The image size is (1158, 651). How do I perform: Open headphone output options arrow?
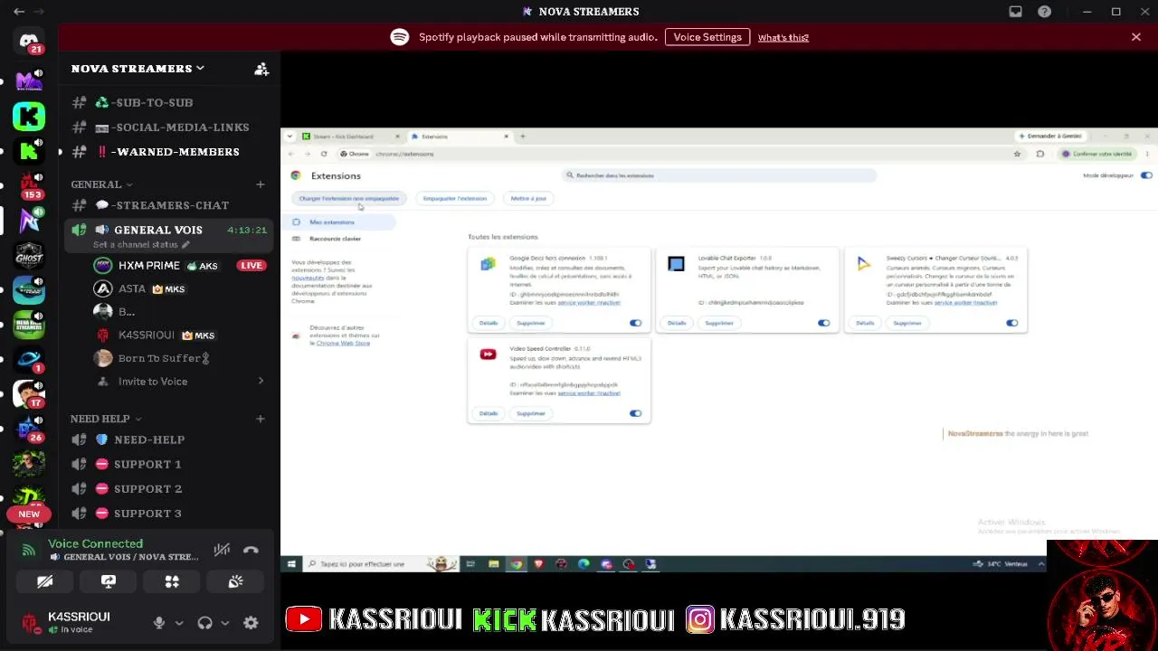click(224, 622)
